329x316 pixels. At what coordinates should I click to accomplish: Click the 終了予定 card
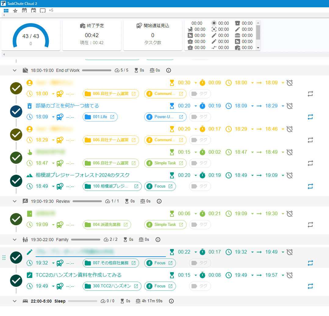92,35
